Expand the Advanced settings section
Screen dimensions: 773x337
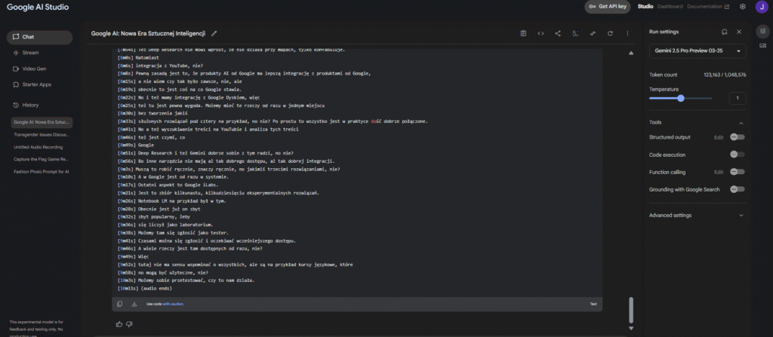(697, 216)
